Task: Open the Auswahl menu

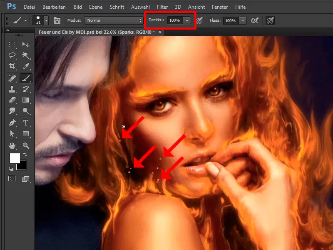Action: click(140, 7)
